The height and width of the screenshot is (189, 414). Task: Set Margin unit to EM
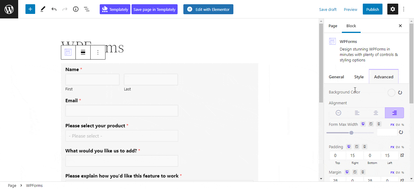tap(398, 173)
